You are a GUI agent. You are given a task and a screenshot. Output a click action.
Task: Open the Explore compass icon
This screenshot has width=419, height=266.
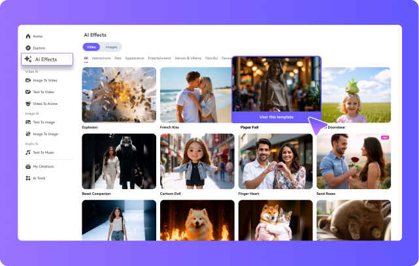[x=28, y=48]
